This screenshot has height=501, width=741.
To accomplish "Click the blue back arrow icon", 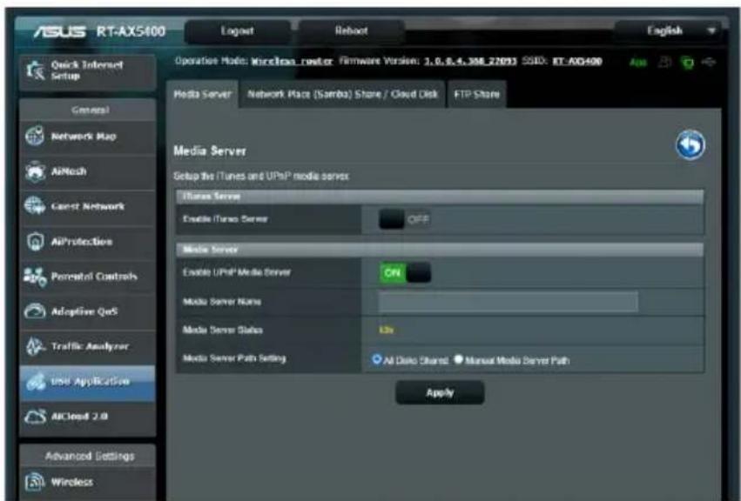I will click(690, 145).
